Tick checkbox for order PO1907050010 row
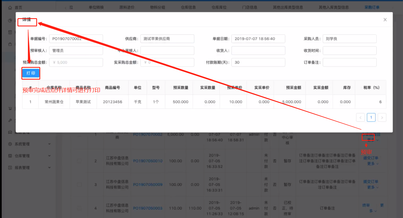This screenshot has height=218, width=403. [x=79, y=161]
